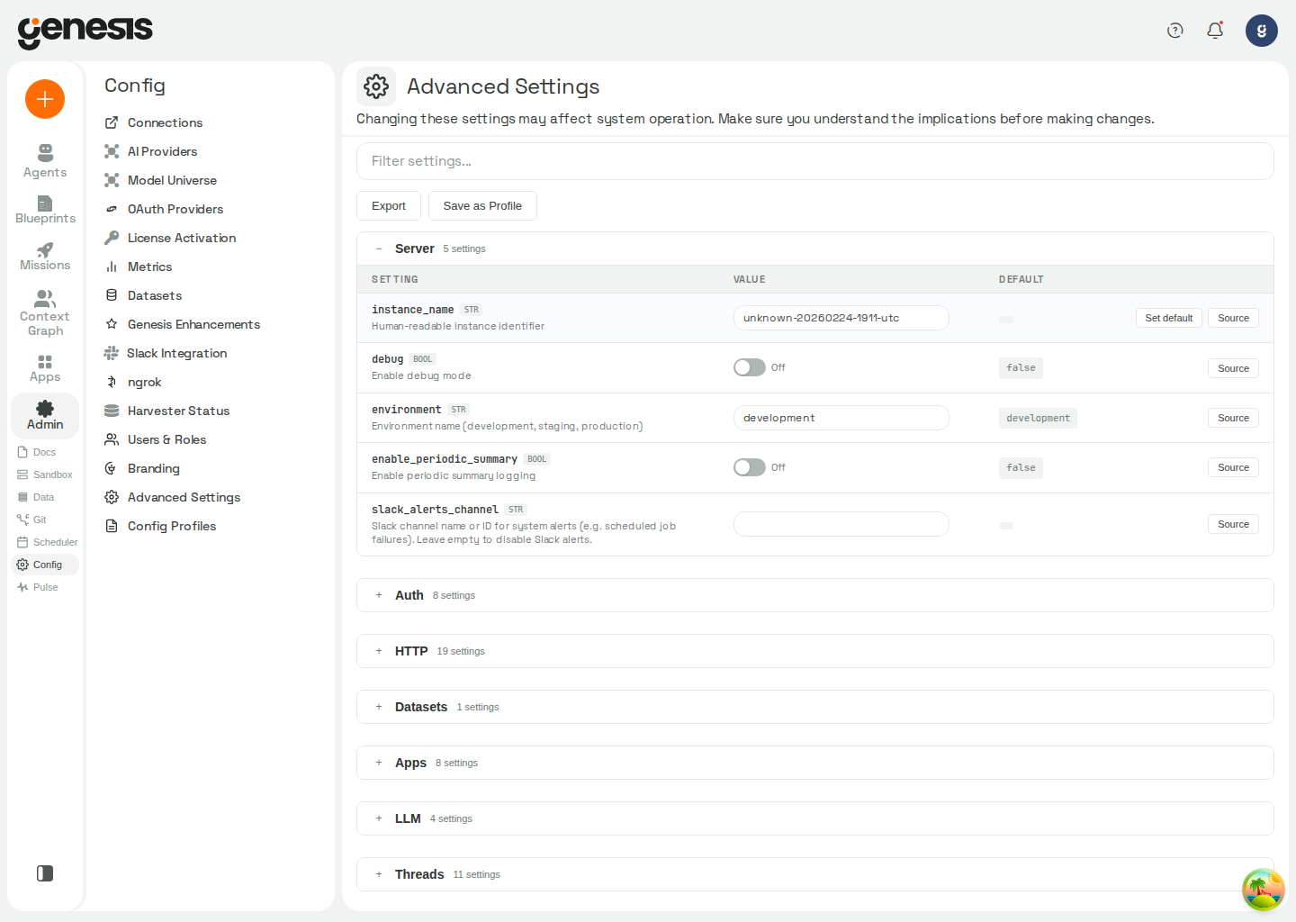Screen dimensions: 1296x922
Task: Click Source button for slack_alerts_channel
Action: tap(1233, 524)
